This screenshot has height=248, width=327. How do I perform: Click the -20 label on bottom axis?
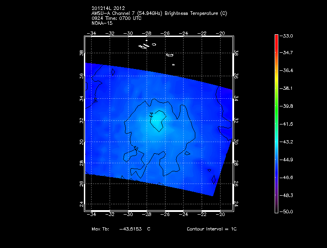pos(221,215)
